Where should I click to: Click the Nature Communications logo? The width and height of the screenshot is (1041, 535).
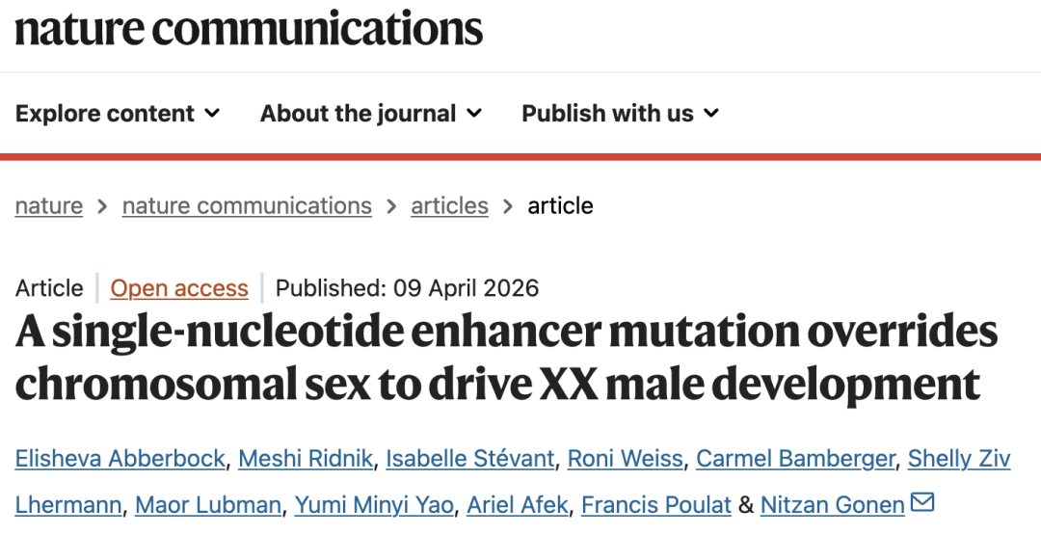coord(249,28)
